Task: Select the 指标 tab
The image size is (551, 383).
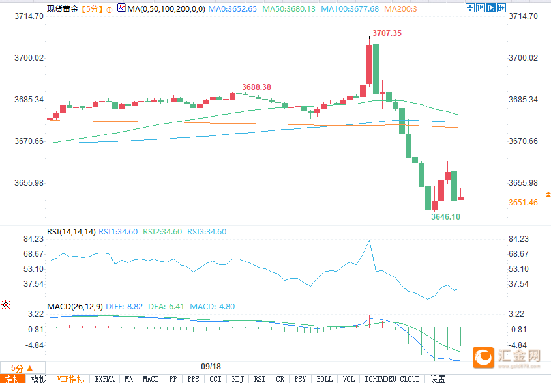Action: coord(12,379)
